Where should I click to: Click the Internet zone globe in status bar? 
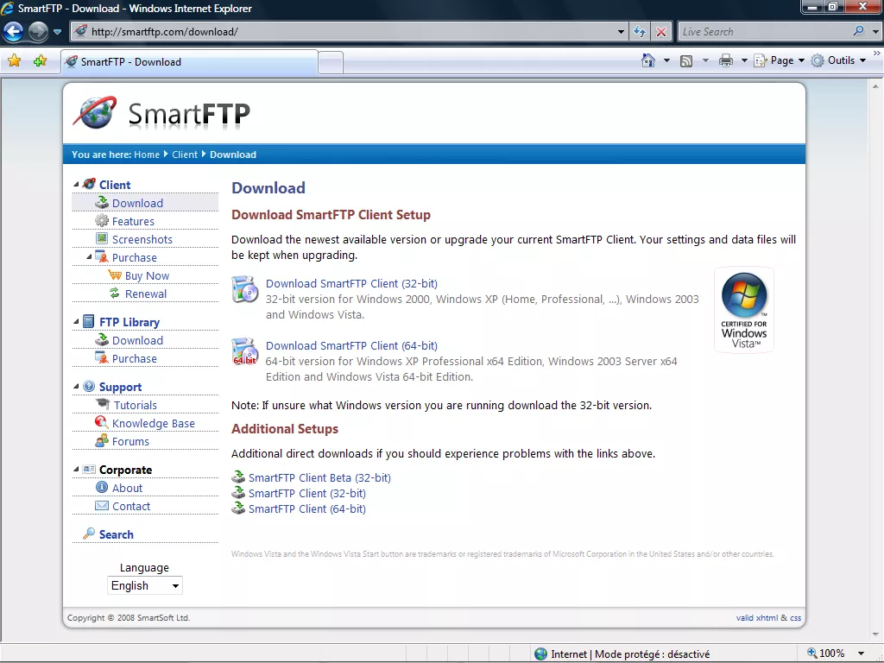pyautogui.click(x=540, y=654)
